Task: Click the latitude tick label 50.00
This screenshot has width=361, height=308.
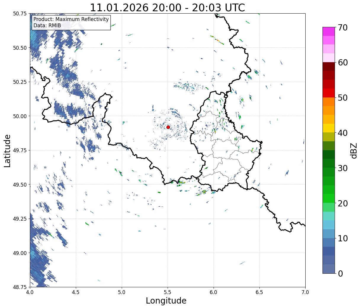Action: tap(20, 116)
